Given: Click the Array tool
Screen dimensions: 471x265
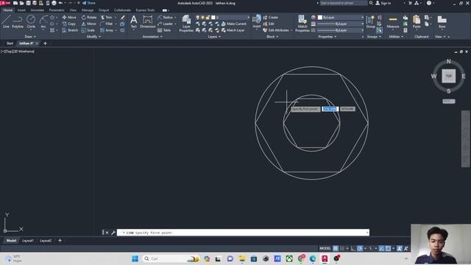Looking at the screenshot, I should 107,30.
